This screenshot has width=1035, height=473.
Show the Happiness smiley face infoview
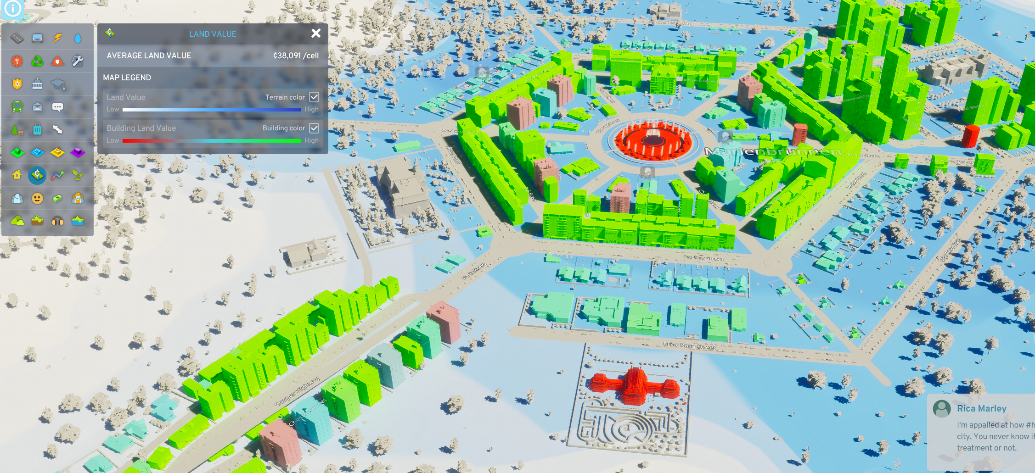37,198
